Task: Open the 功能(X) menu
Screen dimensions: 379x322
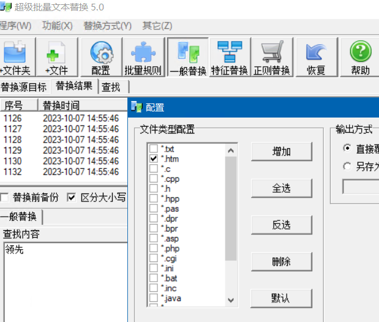Action: tap(57, 26)
